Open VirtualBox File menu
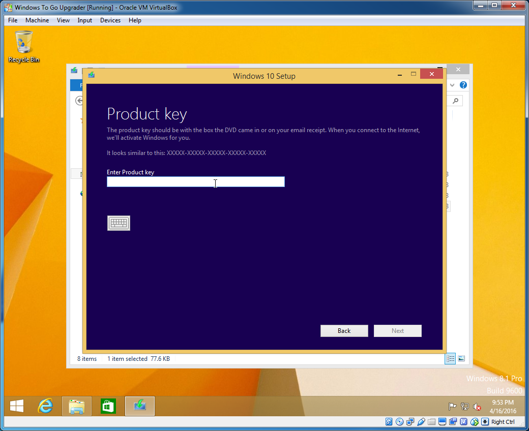The width and height of the screenshot is (529, 431). [x=13, y=20]
